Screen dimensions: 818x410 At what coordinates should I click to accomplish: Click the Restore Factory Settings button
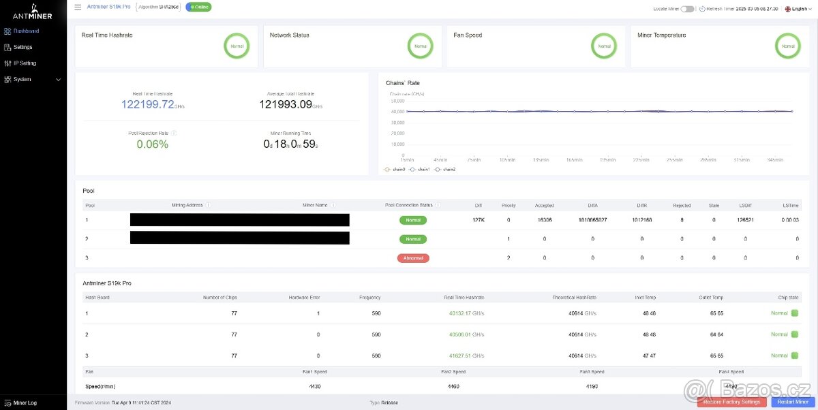pos(731,402)
